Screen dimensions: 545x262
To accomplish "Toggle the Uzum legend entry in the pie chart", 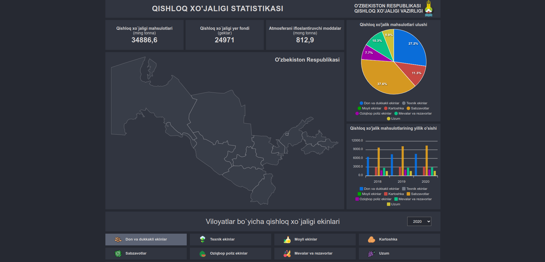I will tap(394, 119).
